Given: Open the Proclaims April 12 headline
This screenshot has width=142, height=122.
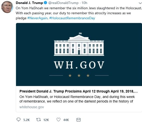Looking at the screenshot, I should pos(78,91).
